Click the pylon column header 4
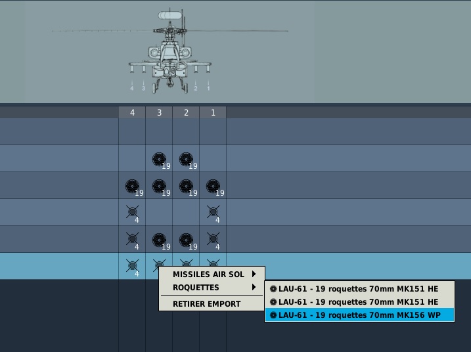 (x=132, y=113)
